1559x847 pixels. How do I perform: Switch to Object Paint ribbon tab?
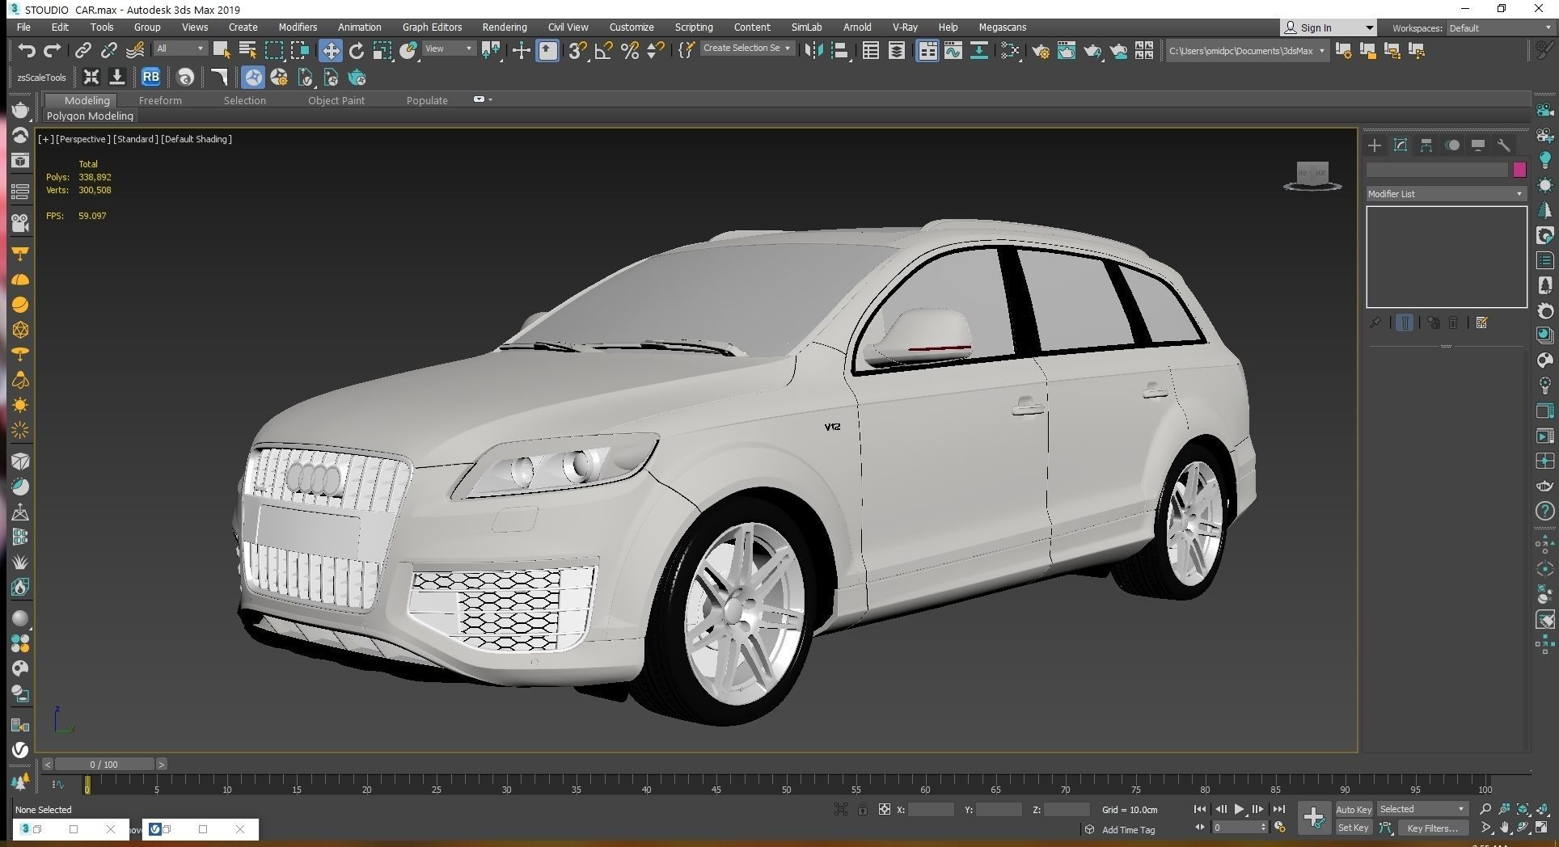(x=336, y=101)
